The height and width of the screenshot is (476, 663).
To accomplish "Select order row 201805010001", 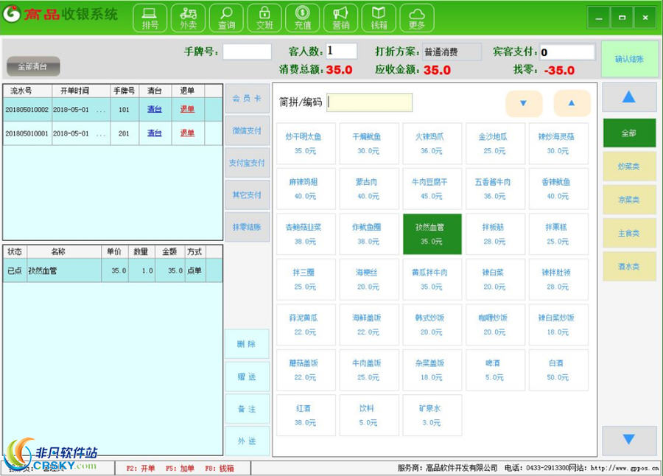I will click(113, 133).
